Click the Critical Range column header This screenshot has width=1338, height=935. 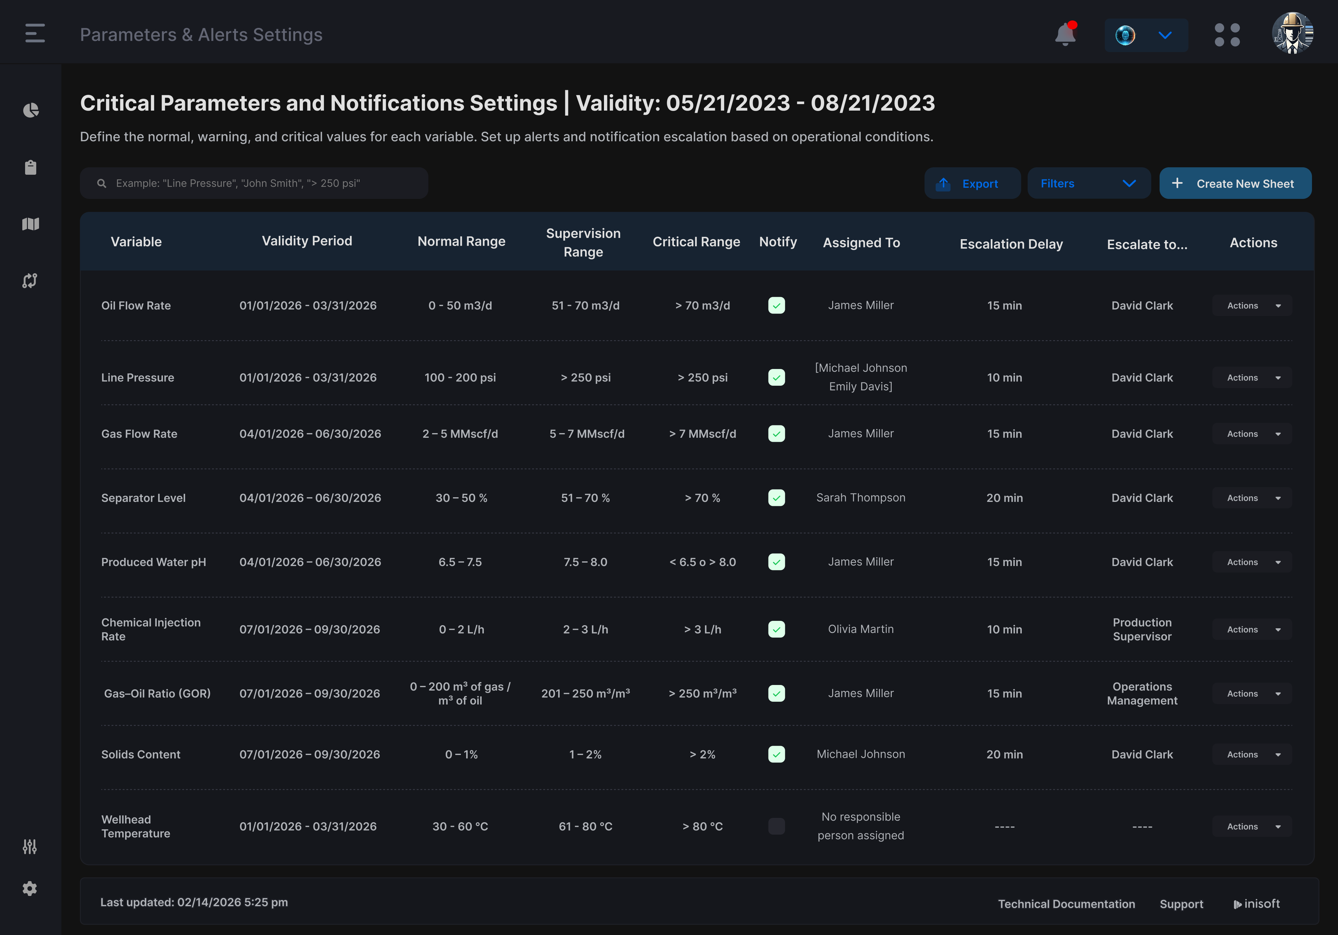tap(696, 241)
